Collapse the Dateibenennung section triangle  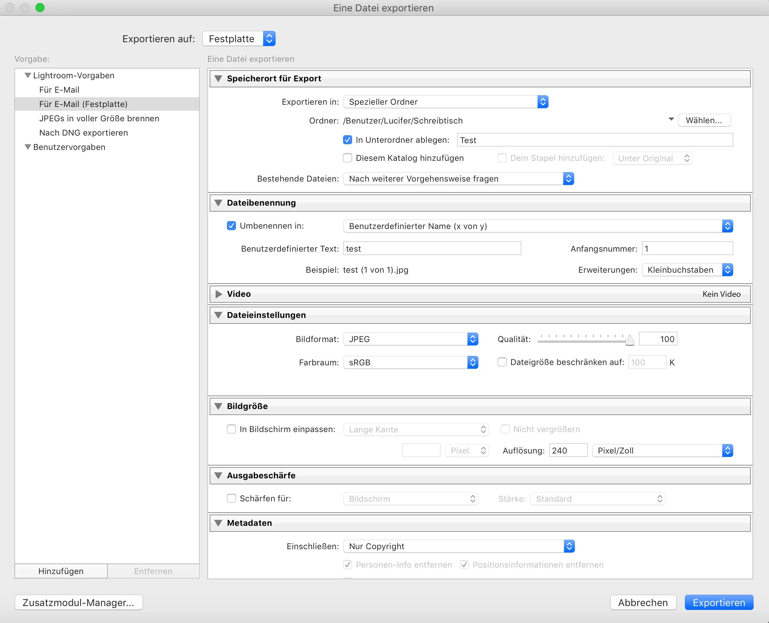click(x=218, y=203)
